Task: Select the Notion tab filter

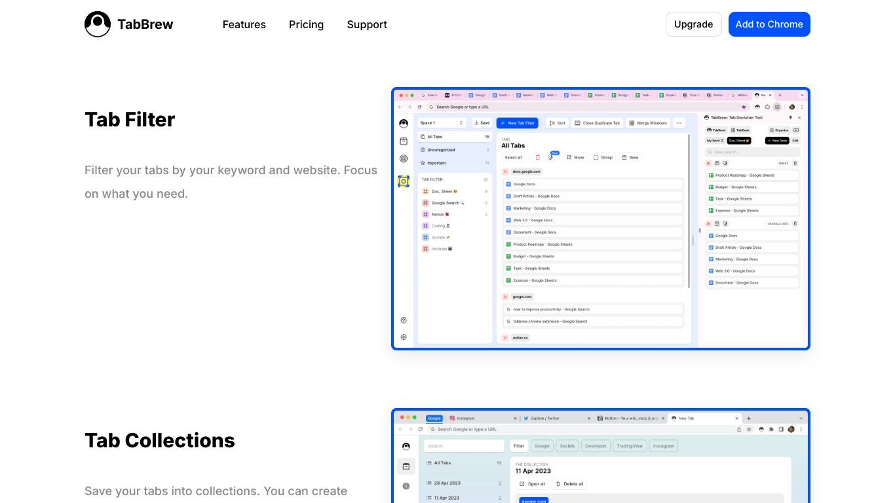Action: tap(455, 214)
